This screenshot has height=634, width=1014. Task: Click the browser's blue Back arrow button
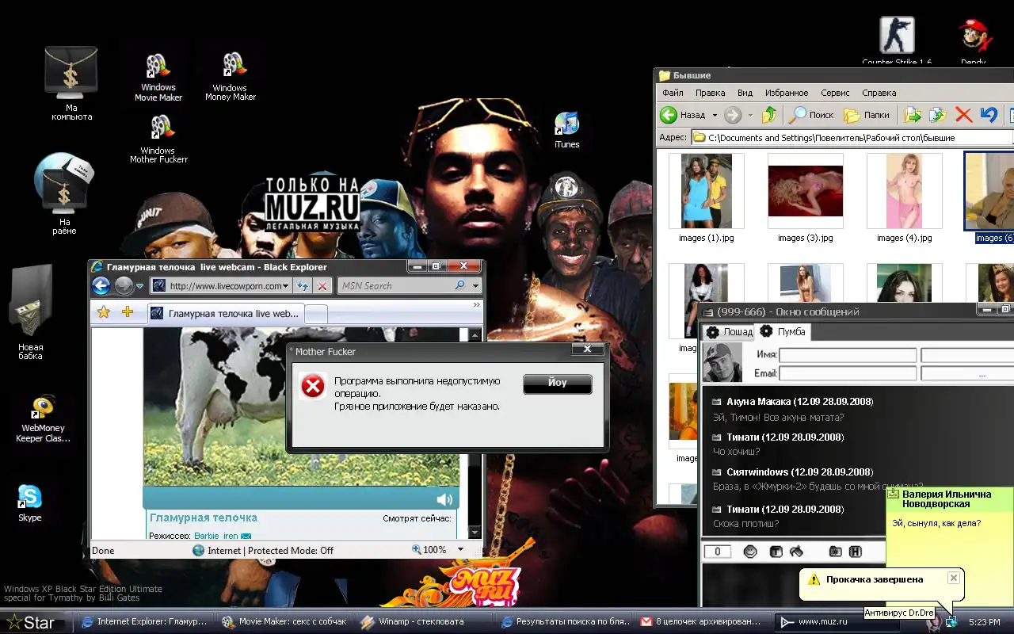(101, 286)
